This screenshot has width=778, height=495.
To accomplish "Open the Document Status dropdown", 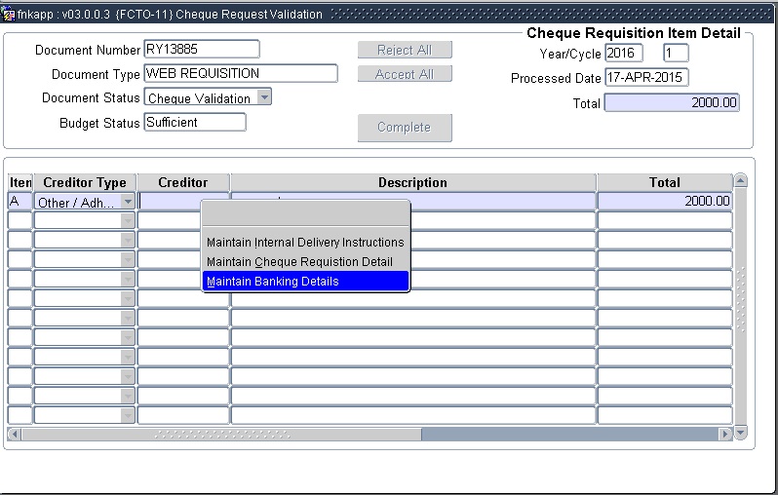I will (x=264, y=97).
